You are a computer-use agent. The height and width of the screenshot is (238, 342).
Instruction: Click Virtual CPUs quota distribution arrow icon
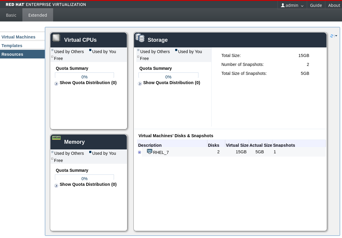(56, 84)
